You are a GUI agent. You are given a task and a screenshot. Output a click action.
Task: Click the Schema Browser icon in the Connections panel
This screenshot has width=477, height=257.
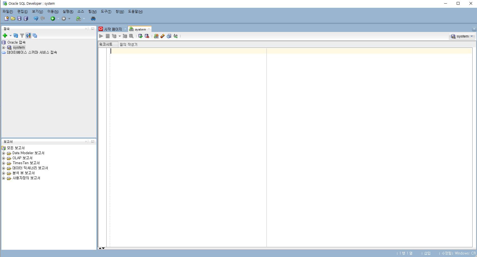[35, 36]
